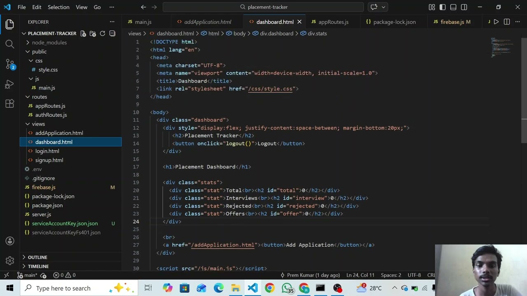Switch to the addApplication.html editor tab
Image resolution: width=527 pixels, height=296 pixels.
(208, 22)
